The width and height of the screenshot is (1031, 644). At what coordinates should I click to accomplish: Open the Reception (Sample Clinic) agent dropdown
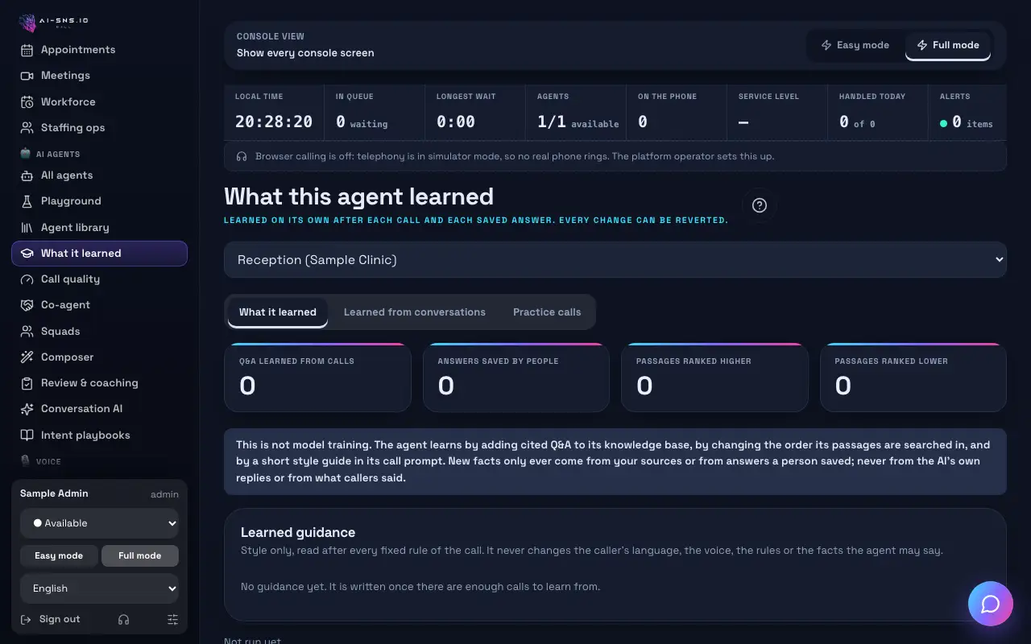(x=615, y=260)
